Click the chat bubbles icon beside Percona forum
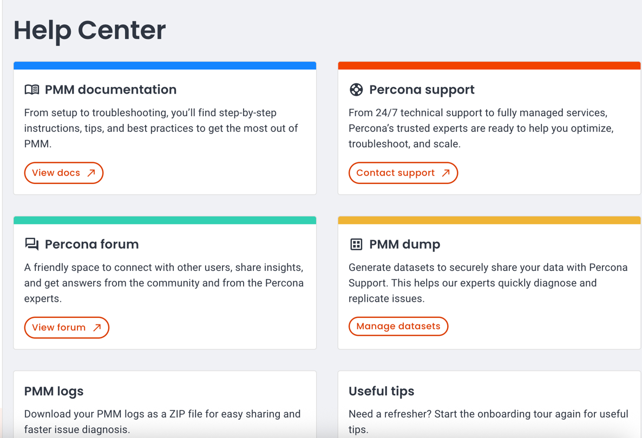Image resolution: width=642 pixels, height=438 pixels. coord(32,244)
